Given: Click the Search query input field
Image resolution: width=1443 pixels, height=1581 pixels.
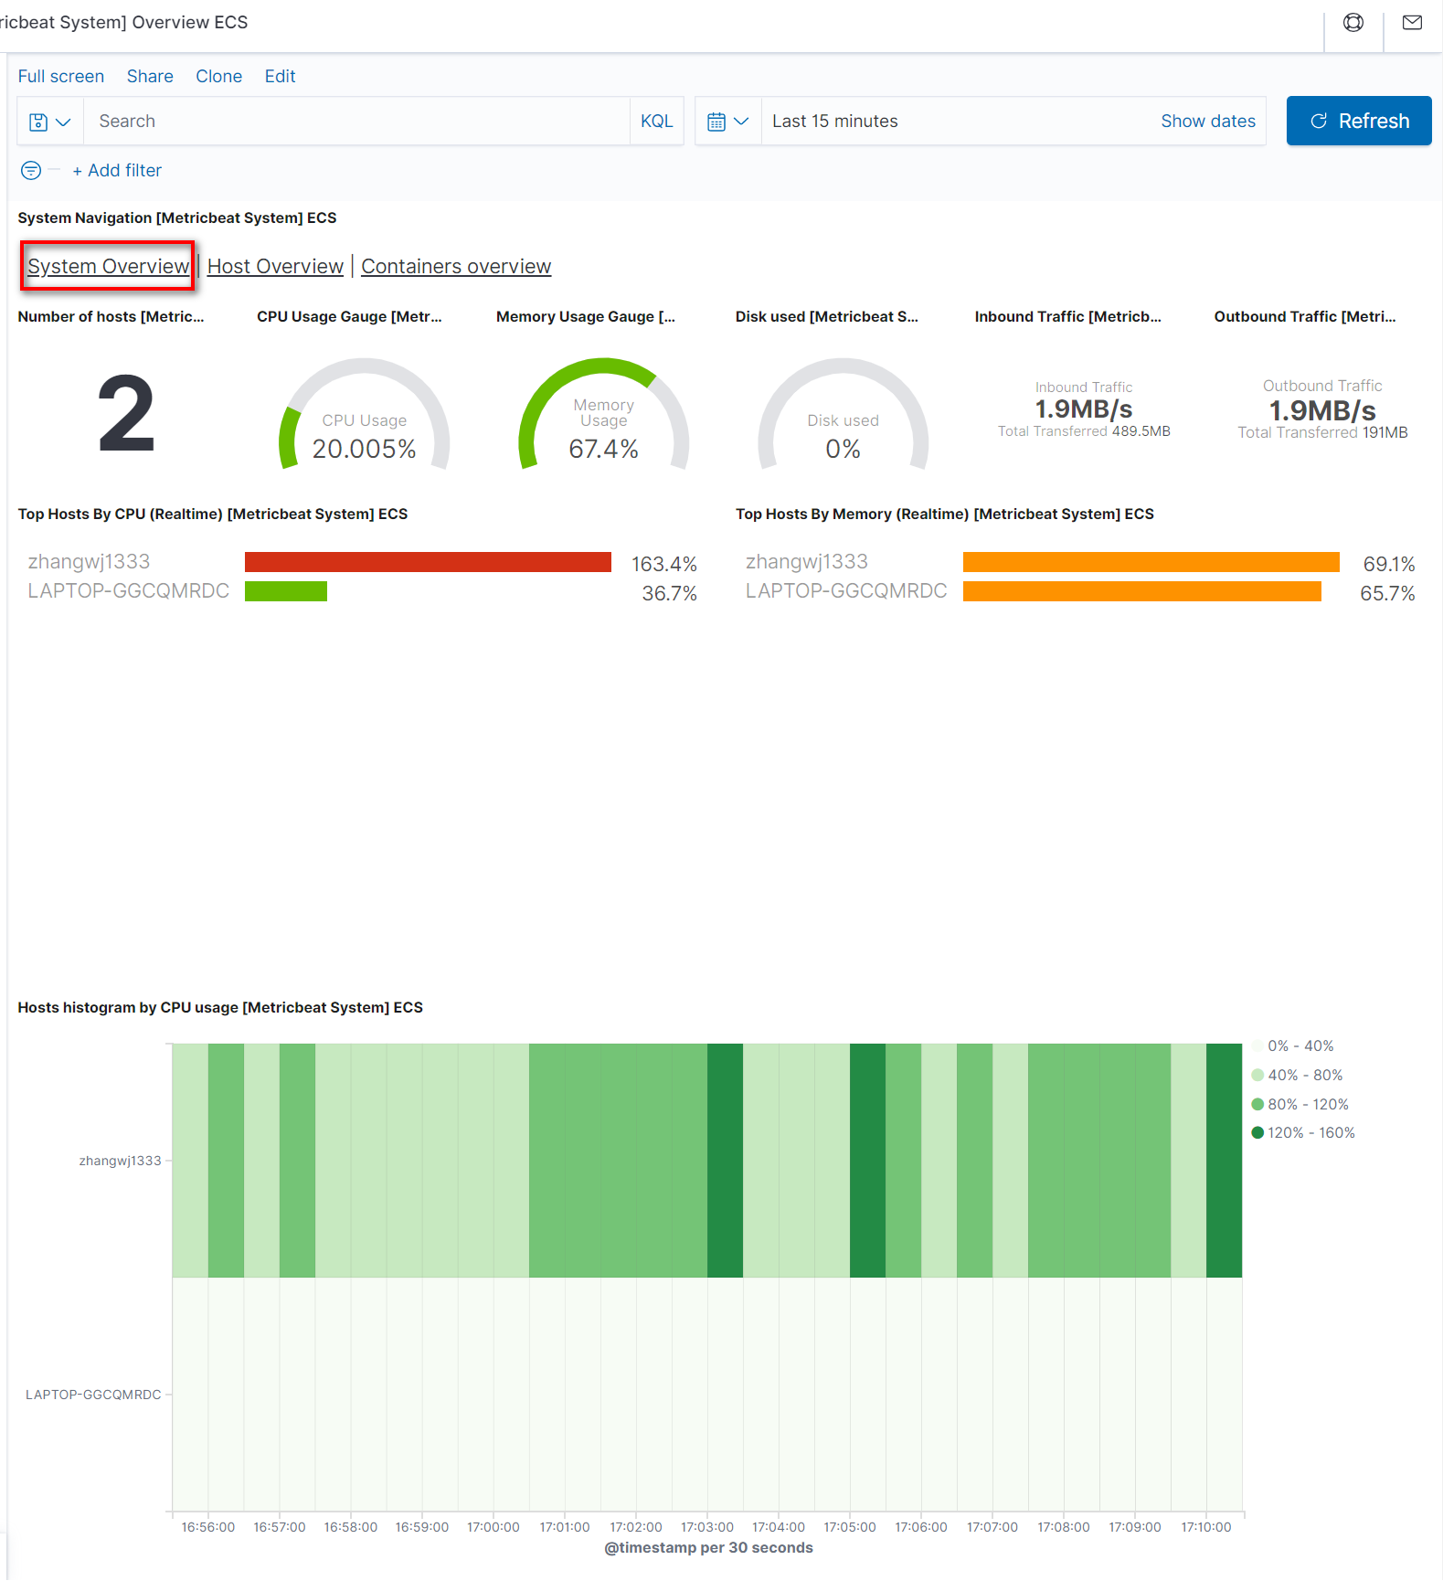Looking at the screenshot, I should pos(356,122).
